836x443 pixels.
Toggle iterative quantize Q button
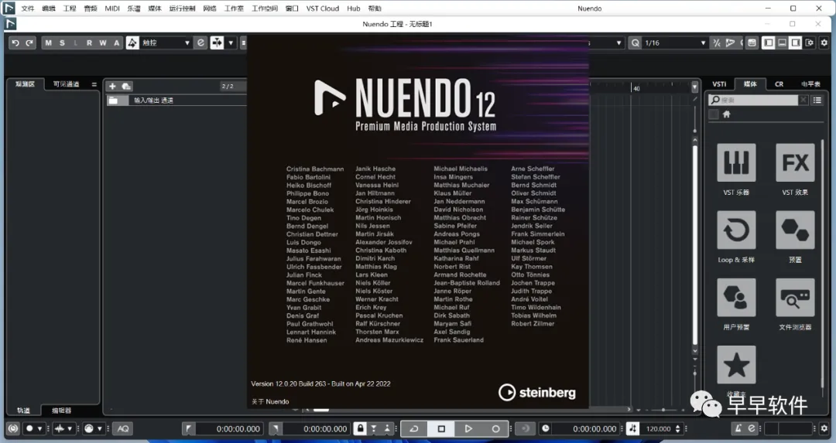(x=635, y=43)
